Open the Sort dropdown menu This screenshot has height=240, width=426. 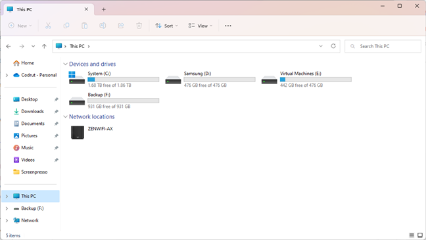click(x=166, y=26)
